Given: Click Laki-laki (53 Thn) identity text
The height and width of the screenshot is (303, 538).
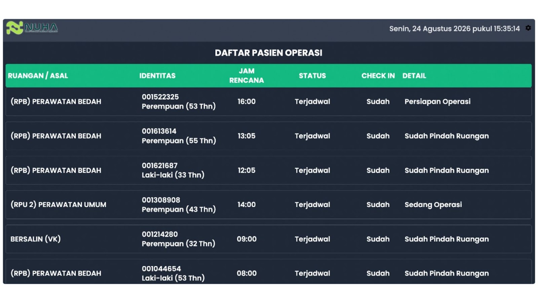Looking at the screenshot, I should pos(173,278).
